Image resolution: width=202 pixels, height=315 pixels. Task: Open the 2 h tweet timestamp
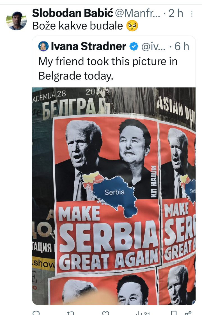tap(176, 13)
